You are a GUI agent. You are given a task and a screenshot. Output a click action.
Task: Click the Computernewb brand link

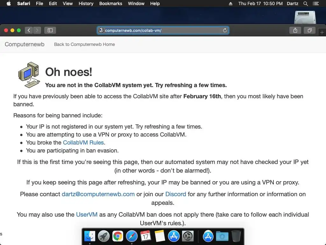click(25, 44)
